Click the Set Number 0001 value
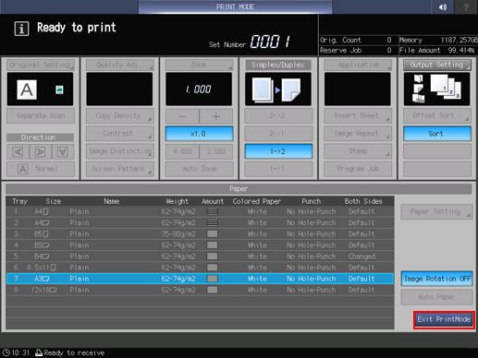The width and height of the screenshot is (478, 358). click(x=270, y=42)
